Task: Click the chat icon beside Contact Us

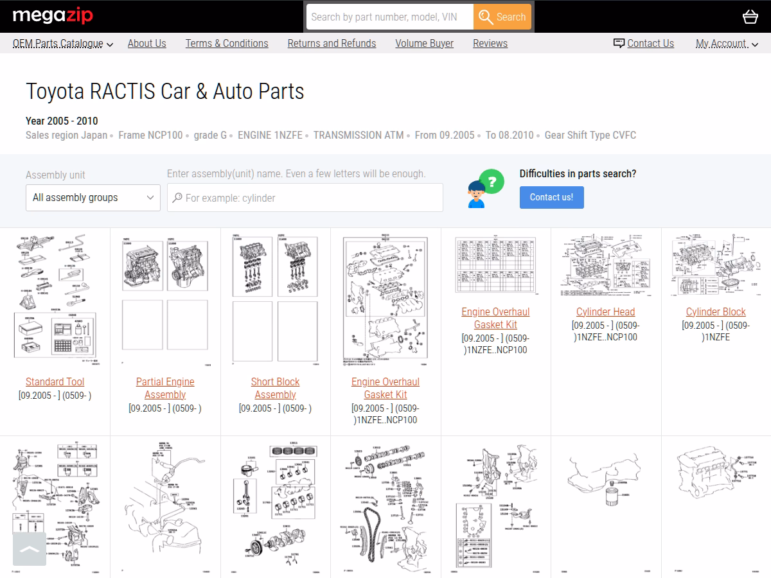Action: [x=619, y=43]
